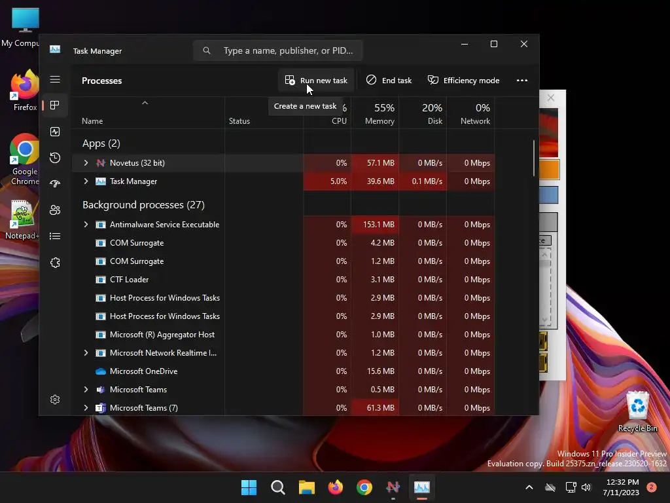Expand the Task Manager process row
Image resolution: width=670 pixels, height=503 pixels.
point(86,181)
